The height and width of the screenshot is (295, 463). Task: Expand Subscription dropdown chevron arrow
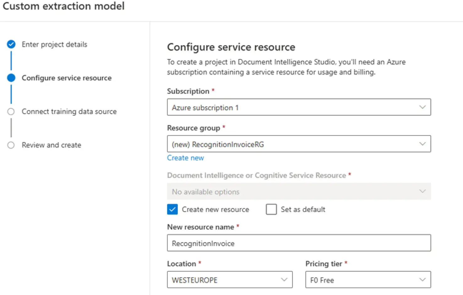[x=422, y=107]
